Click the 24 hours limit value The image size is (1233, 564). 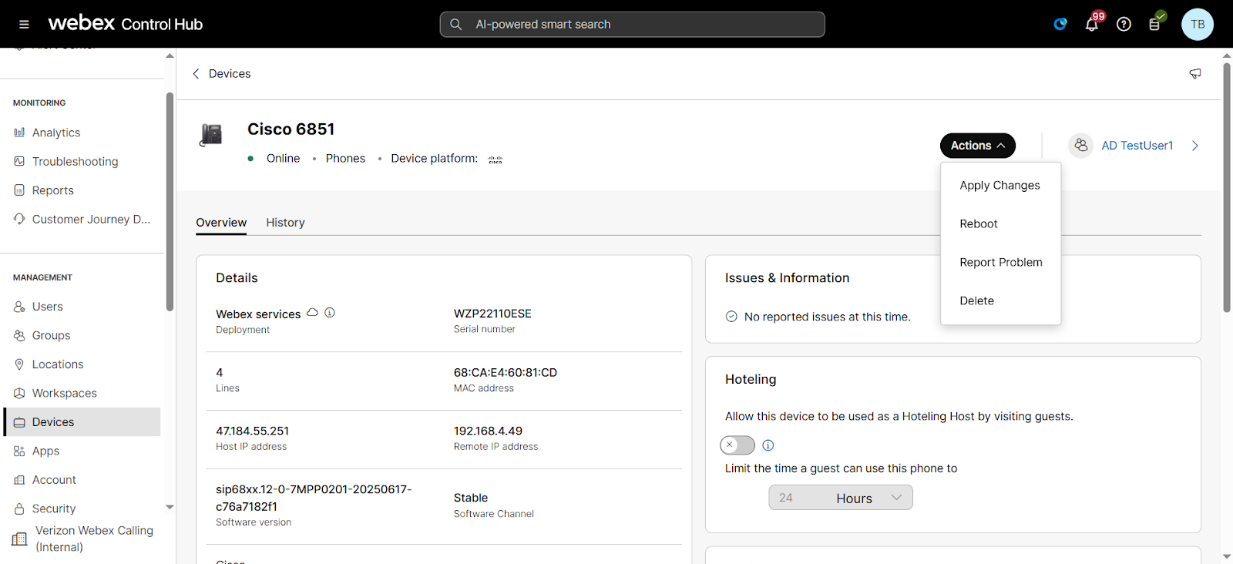click(786, 498)
